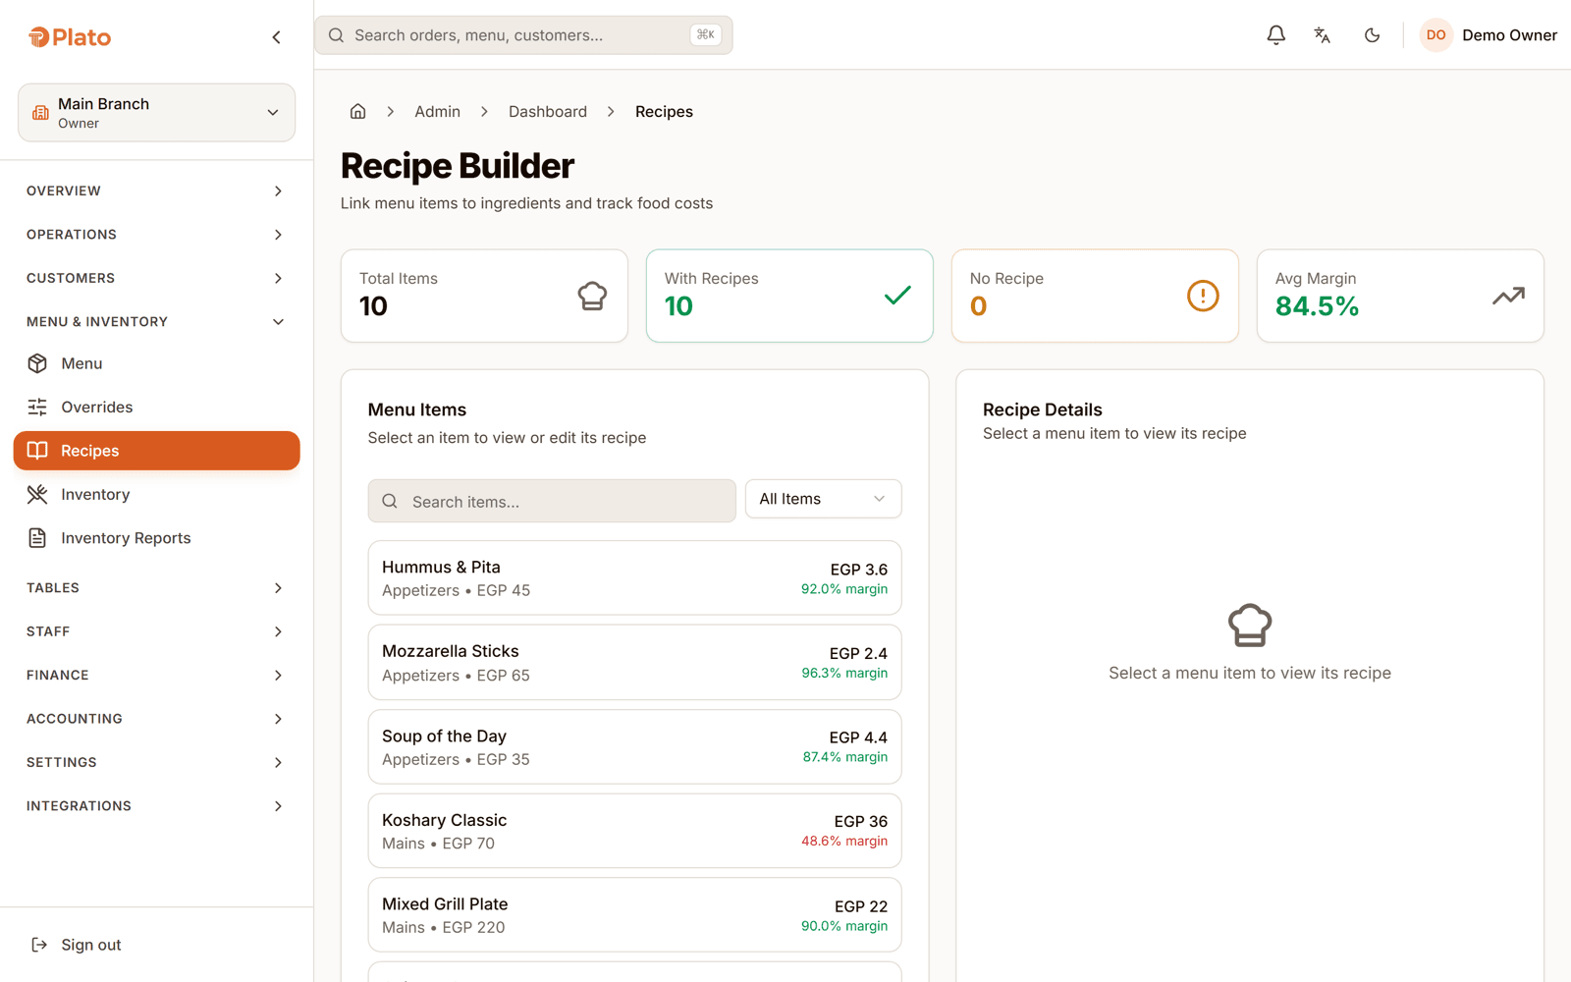This screenshot has width=1571, height=982.
Task: Click the Overrides sliders icon
Action: [x=37, y=407]
